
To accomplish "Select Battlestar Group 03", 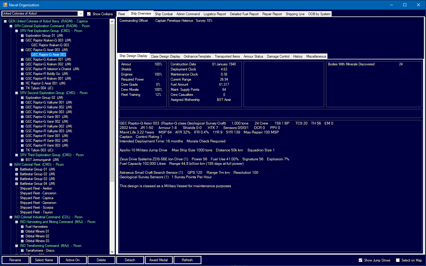I will 37,179.
